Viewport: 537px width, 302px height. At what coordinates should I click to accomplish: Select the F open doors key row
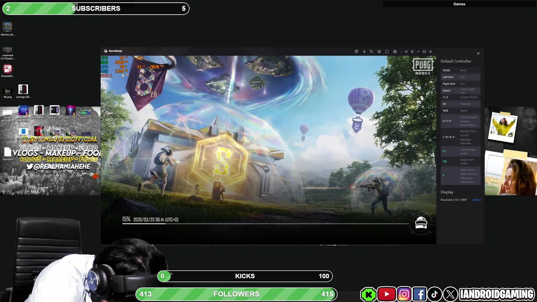(460, 176)
